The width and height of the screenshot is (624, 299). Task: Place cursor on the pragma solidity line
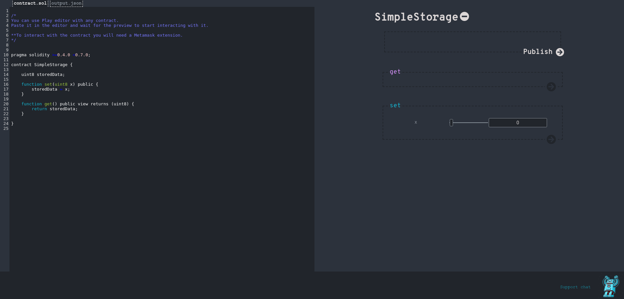tap(50, 55)
